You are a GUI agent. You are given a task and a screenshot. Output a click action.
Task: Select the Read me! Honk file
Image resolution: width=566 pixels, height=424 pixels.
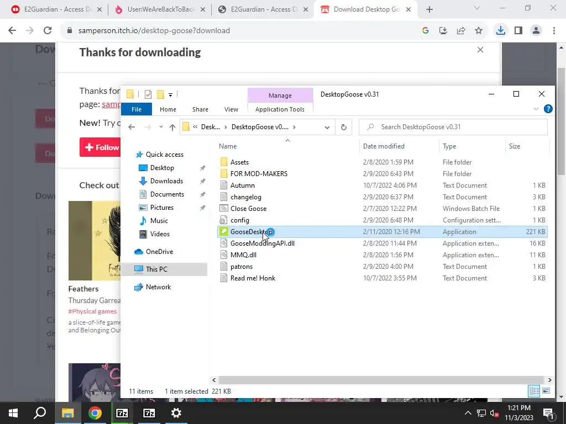(x=253, y=278)
